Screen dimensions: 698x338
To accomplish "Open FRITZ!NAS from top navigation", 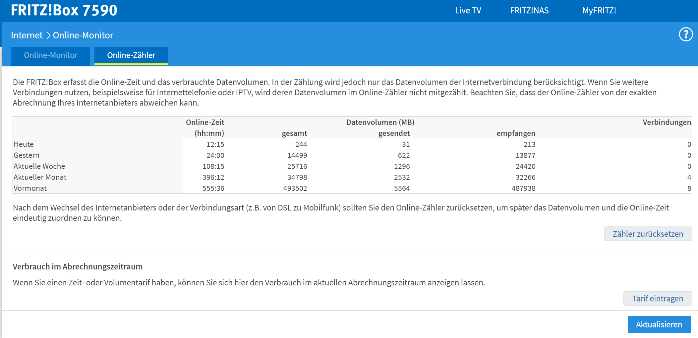I will pos(529,11).
